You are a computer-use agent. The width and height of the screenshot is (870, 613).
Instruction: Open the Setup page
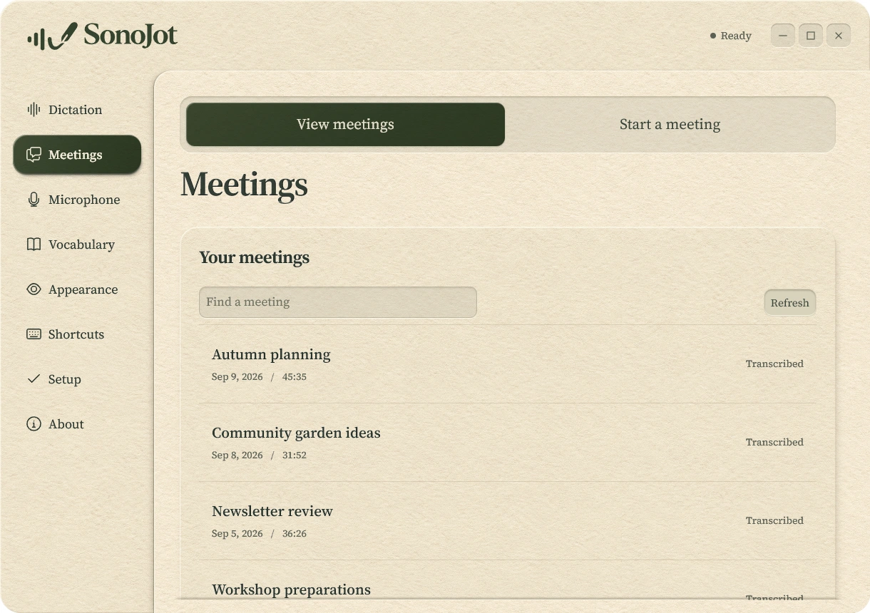pos(77,379)
